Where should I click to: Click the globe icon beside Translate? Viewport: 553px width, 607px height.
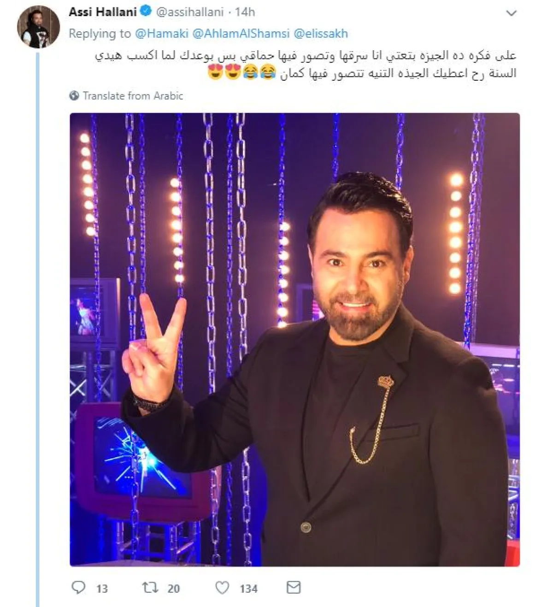pyautogui.click(x=74, y=96)
